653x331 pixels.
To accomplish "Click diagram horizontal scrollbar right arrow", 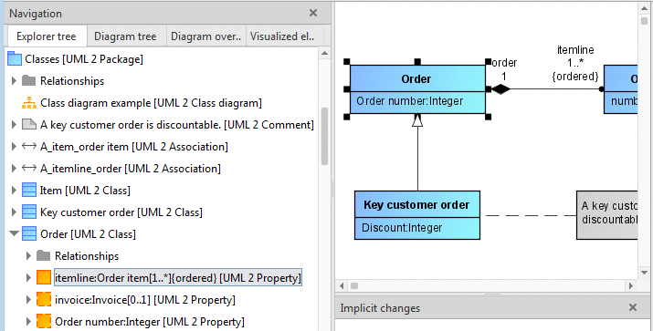I will [631, 285].
